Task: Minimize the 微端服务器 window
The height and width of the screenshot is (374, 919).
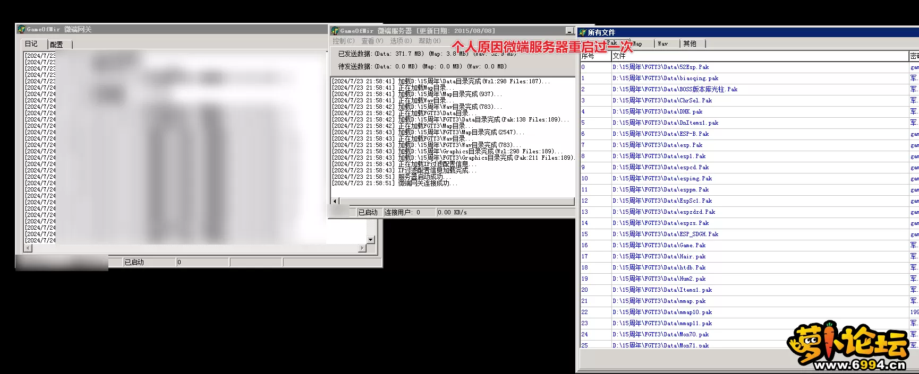Action: 569,31
